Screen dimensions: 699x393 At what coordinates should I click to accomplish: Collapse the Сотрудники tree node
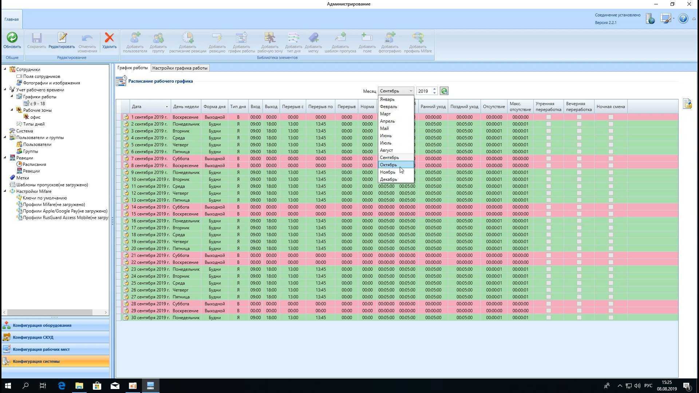pyautogui.click(x=5, y=69)
